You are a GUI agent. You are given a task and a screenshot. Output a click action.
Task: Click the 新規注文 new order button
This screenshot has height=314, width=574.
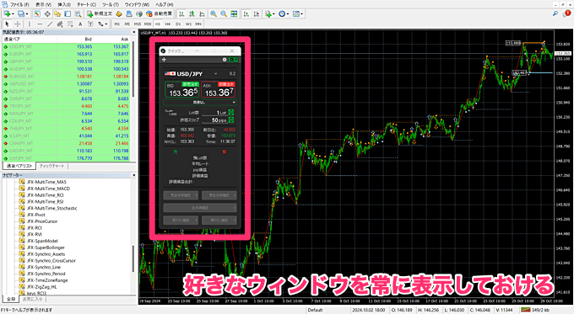100,13
